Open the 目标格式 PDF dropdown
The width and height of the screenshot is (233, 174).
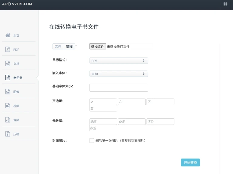click(x=119, y=61)
